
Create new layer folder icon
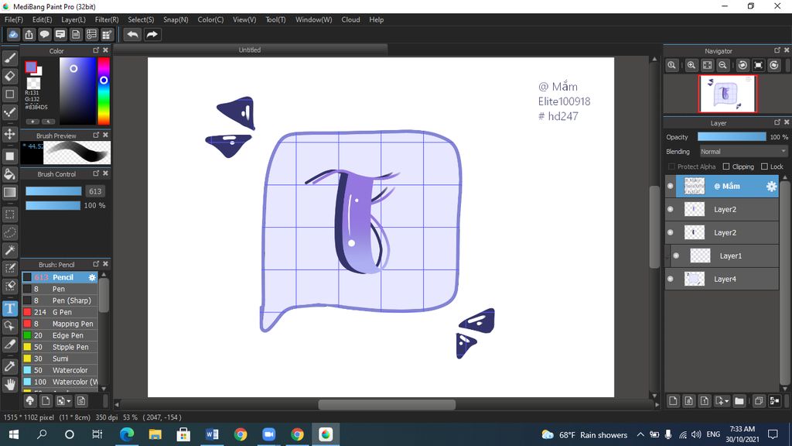click(x=739, y=401)
